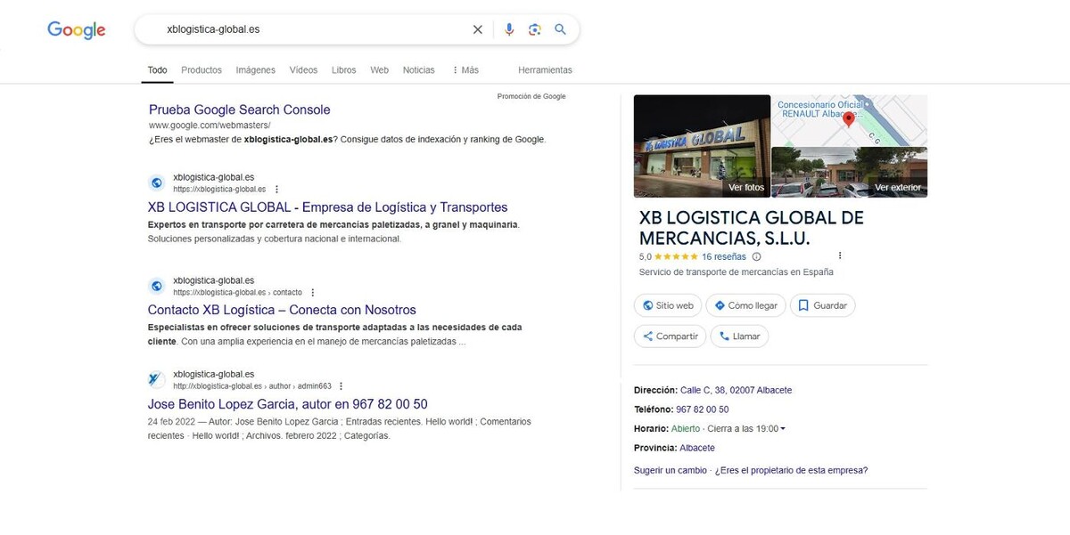Start voice search with microphone icon

509,29
